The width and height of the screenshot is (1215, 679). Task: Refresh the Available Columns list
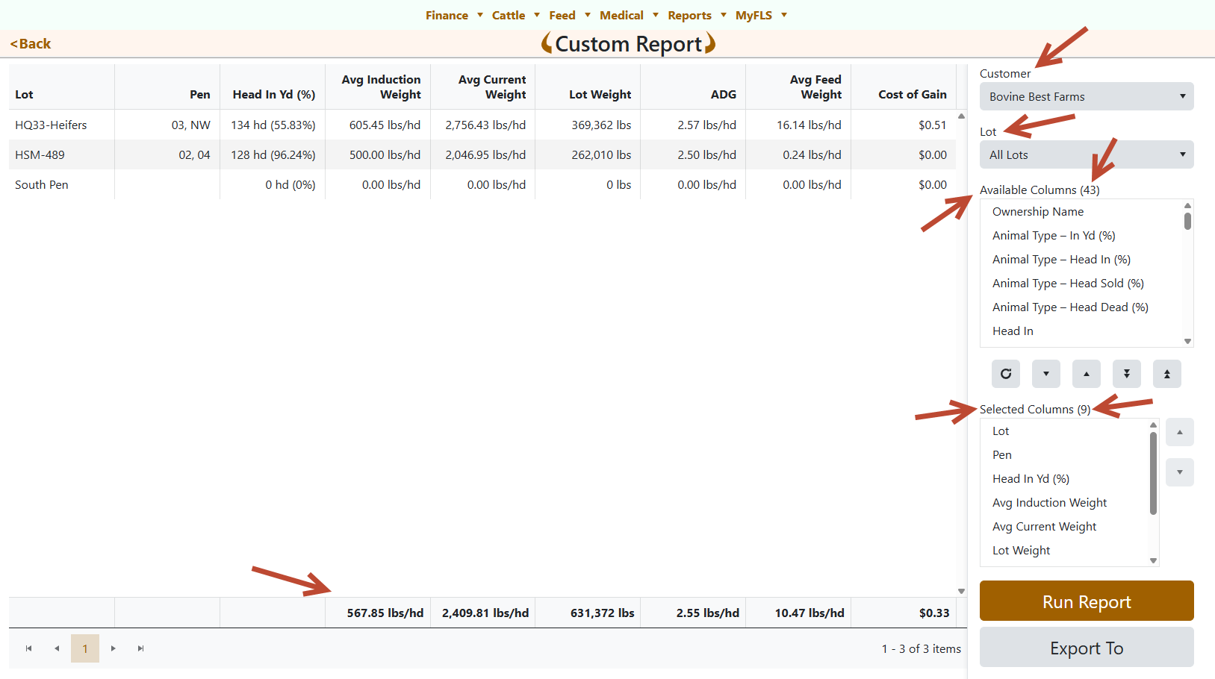pyautogui.click(x=1006, y=374)
